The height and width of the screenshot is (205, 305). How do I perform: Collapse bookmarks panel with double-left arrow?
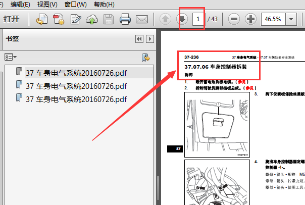(139, 39)
